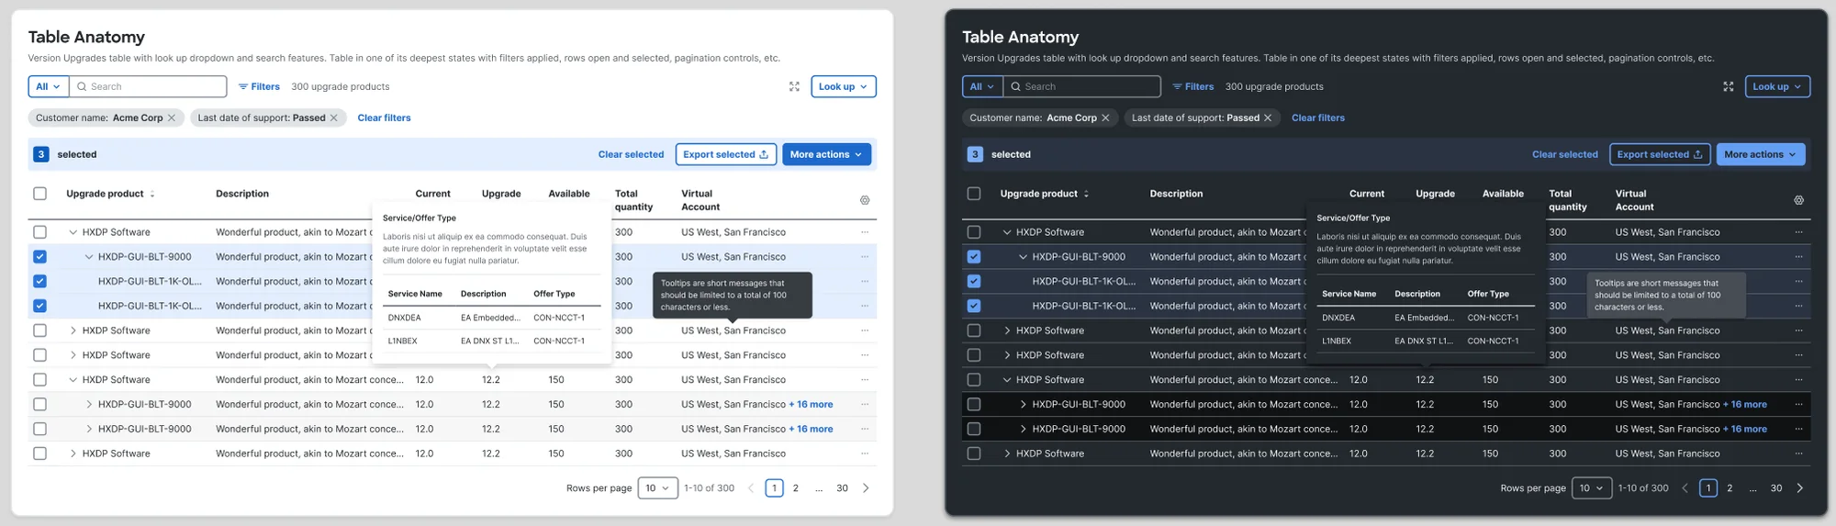Image resolution: width=1836 pixels, height=526 pixels.
Task: Open rows per page dropdown in dark panel
Action: tap(1592, 487)
